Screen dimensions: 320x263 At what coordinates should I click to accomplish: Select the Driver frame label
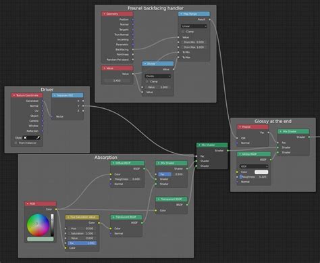(x=47, y=89)
